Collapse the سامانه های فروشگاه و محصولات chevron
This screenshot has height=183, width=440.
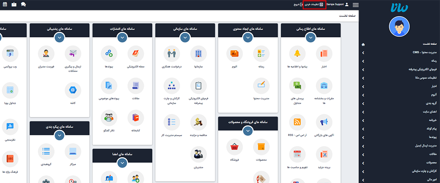coord(248,131)
